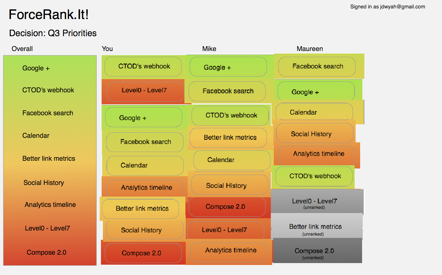
Task: Click the ForceRank.It! title
Action: point(49,15)
